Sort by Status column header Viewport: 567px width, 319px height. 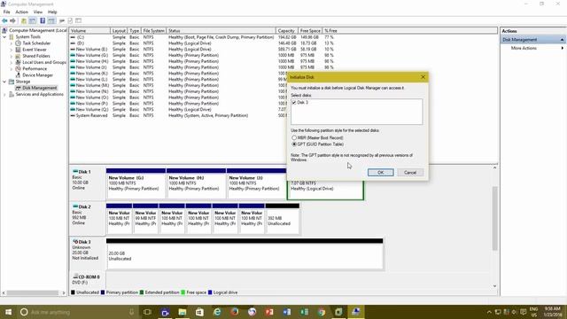click(221, 31)
